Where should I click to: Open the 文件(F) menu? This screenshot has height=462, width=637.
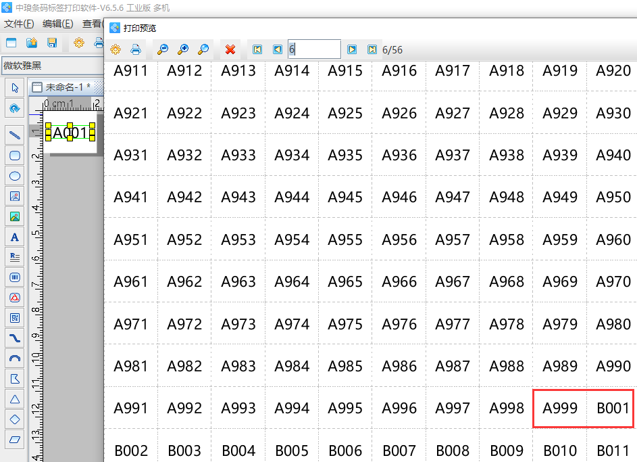(19, 24)
